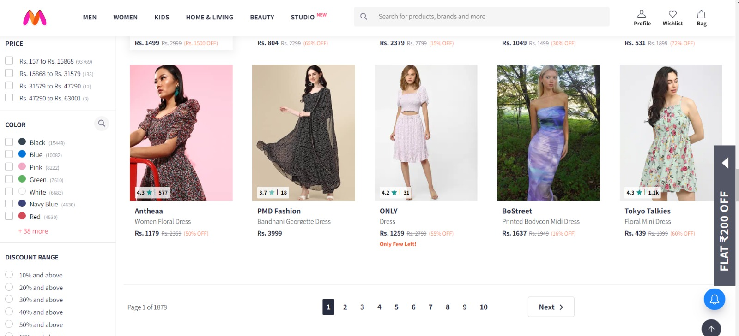Expand + 38 more colors

point(33,231)
